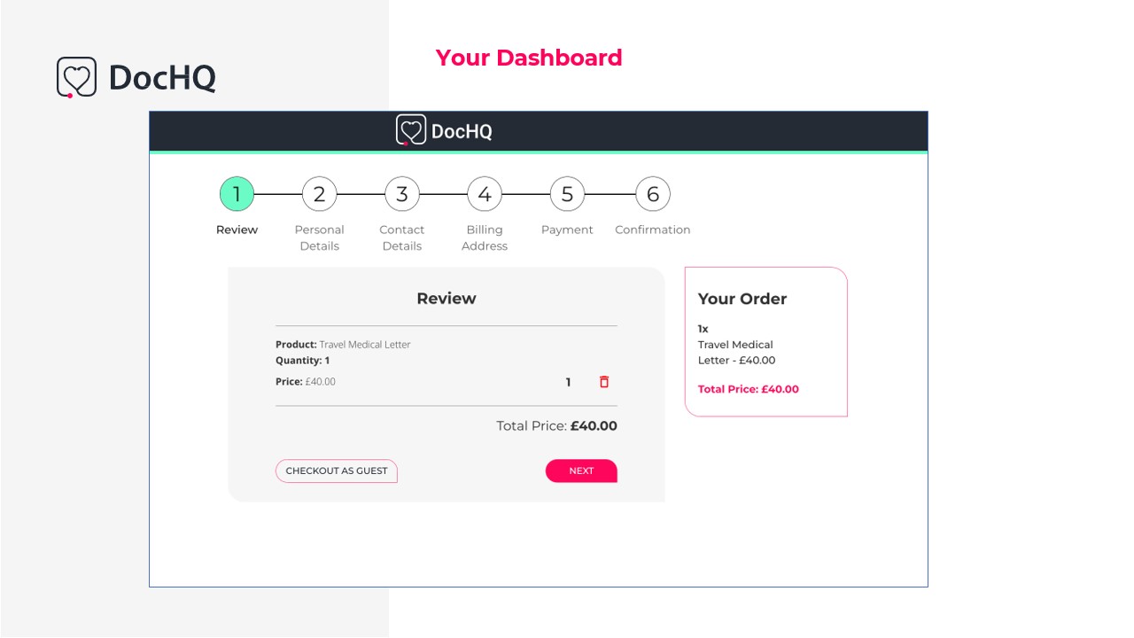Click the Your Dashboard heading
This screenshot has height=638, width=1134.
click(x=529, y=58)
